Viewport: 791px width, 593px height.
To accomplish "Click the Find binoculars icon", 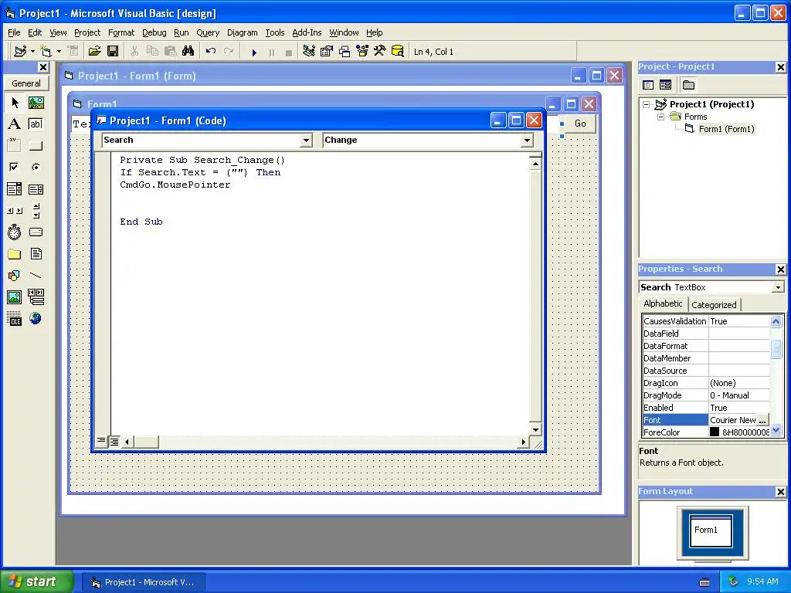I will (x=188, y=51).
